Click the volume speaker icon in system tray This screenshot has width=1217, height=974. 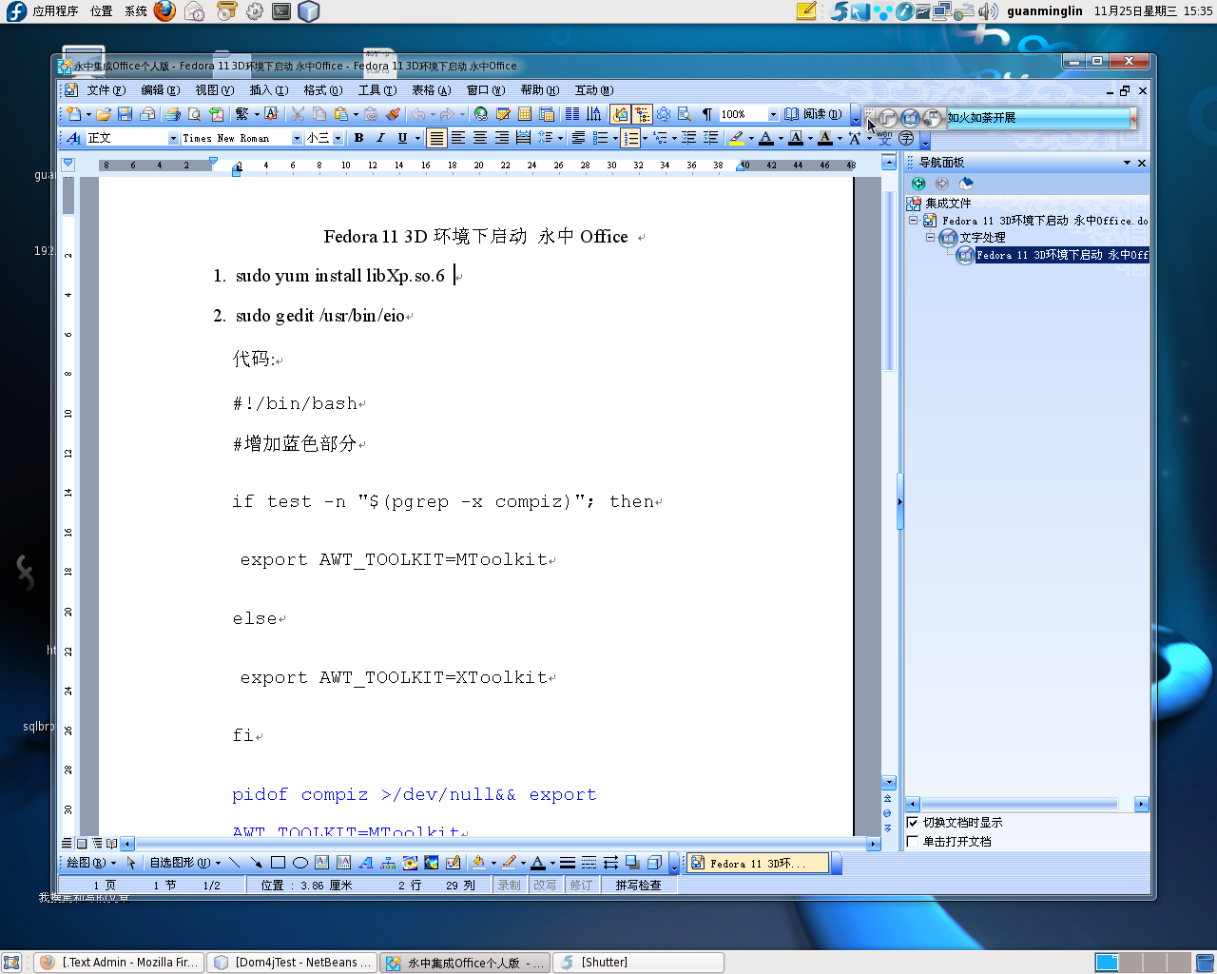(989, 11)
